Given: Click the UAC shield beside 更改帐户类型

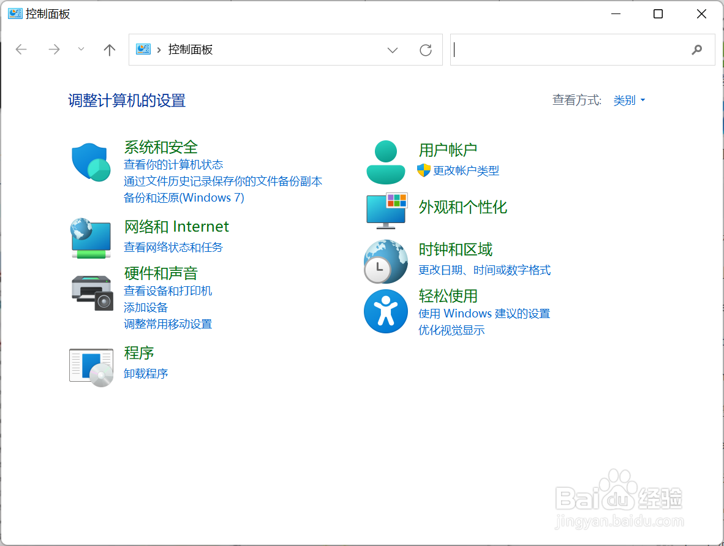Looking at the screenshot, I should point(423,172).
